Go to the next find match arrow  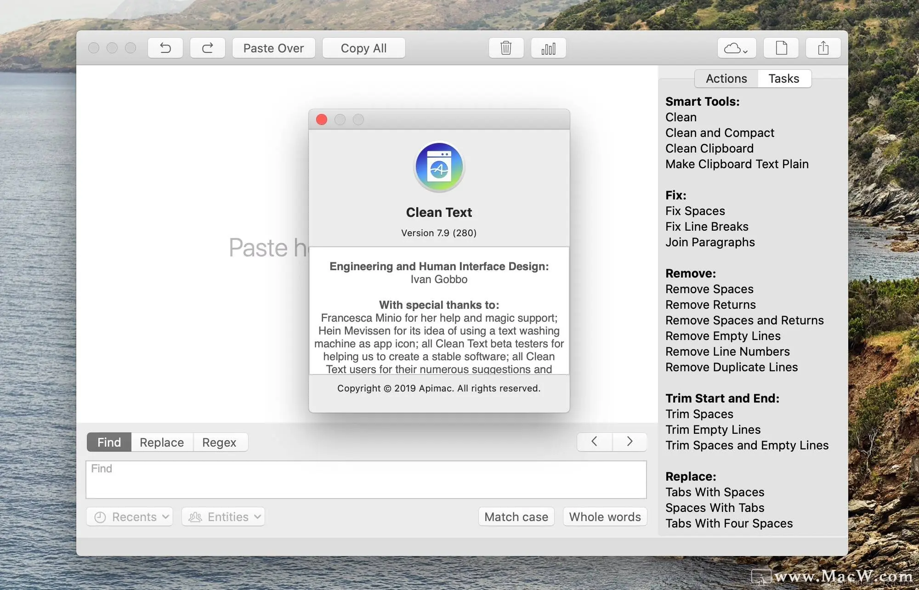coord(630,442)
